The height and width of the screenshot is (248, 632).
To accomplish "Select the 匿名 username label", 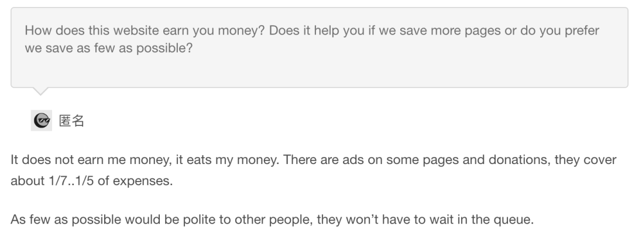I will coord(71,121).
